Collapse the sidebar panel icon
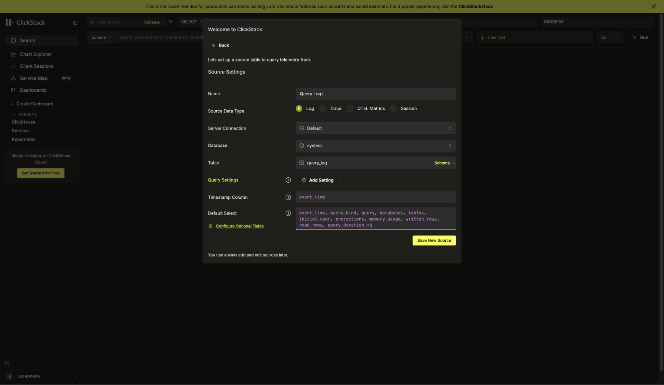 [x=75, y=23]
